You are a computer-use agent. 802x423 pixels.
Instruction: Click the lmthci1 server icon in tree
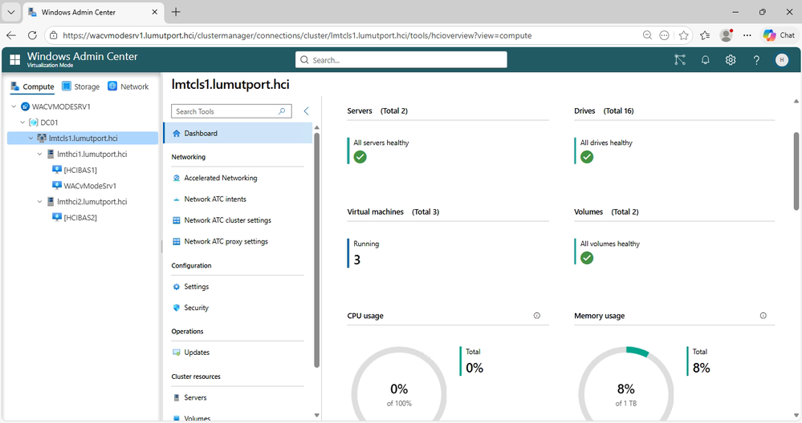51,154
